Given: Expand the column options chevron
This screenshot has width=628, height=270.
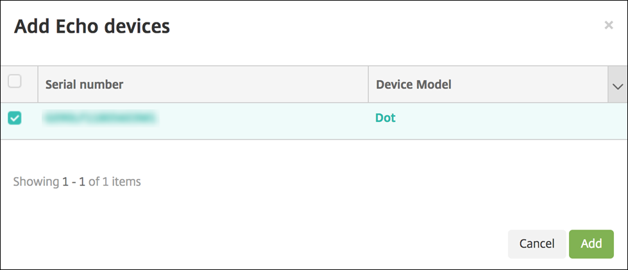Looking at the screenshot, I should click(618, 85).
